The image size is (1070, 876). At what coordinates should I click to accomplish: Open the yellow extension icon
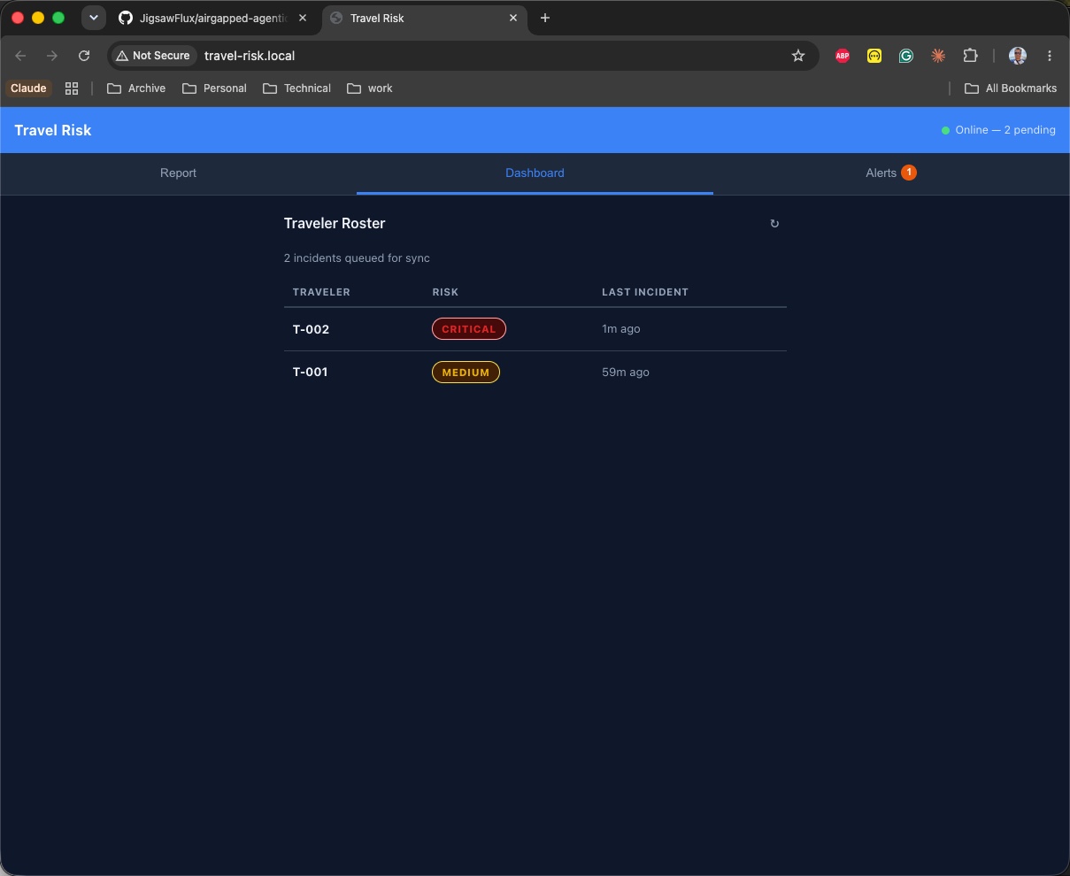(874, 56)
